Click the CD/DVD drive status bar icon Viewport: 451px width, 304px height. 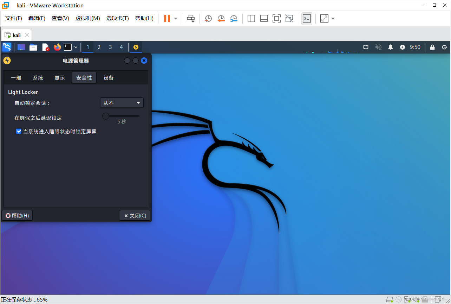coord(399,300)
